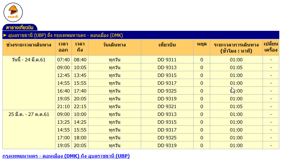Viewport: 281px width, 160px height.
Task: Click the เวลาถึง column header
Action: [x=80, y=47]
